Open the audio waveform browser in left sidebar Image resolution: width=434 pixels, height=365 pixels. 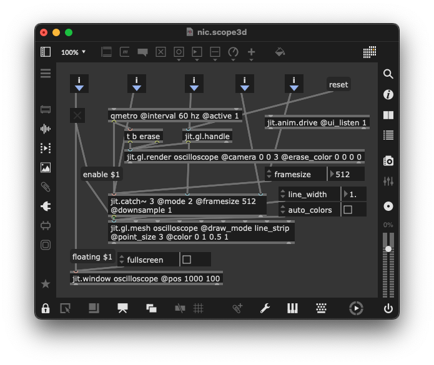coord(46,129)
